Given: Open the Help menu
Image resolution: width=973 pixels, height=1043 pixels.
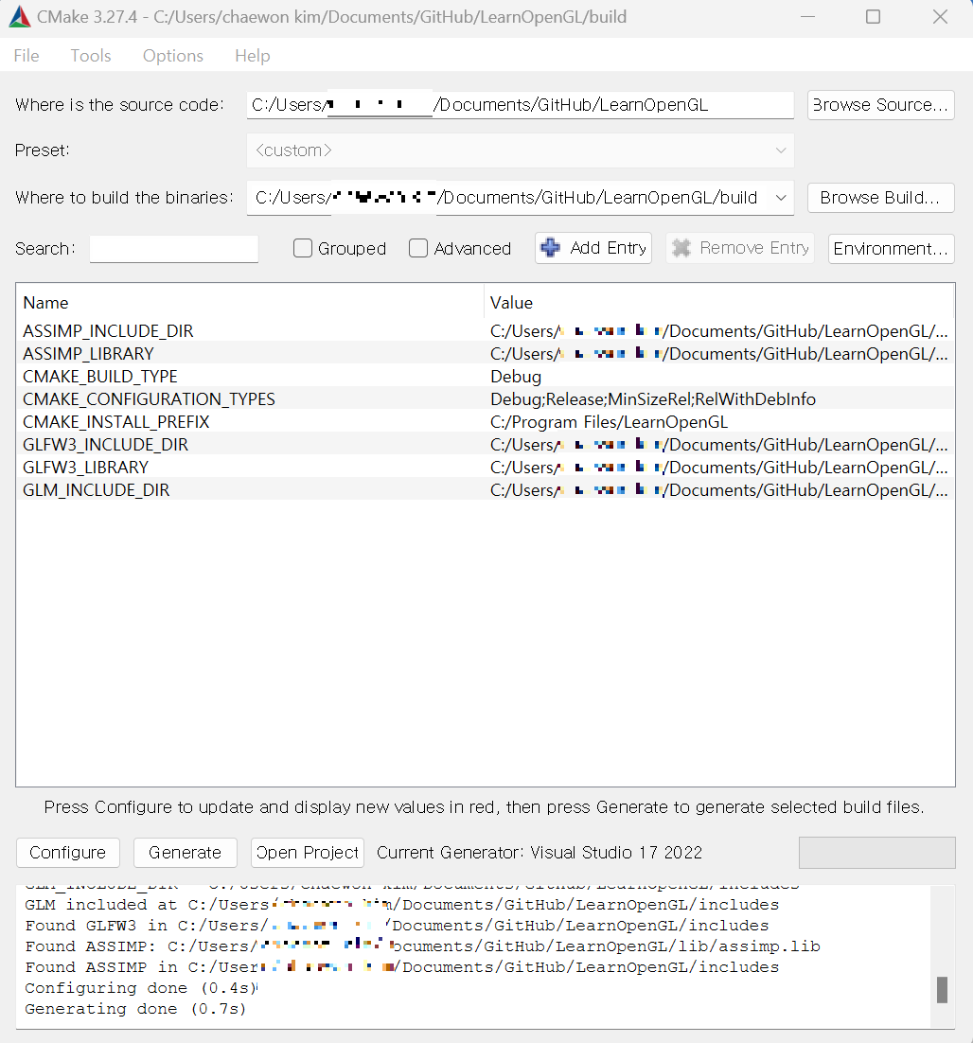Looking at the screenshot, I should [252, 56].
